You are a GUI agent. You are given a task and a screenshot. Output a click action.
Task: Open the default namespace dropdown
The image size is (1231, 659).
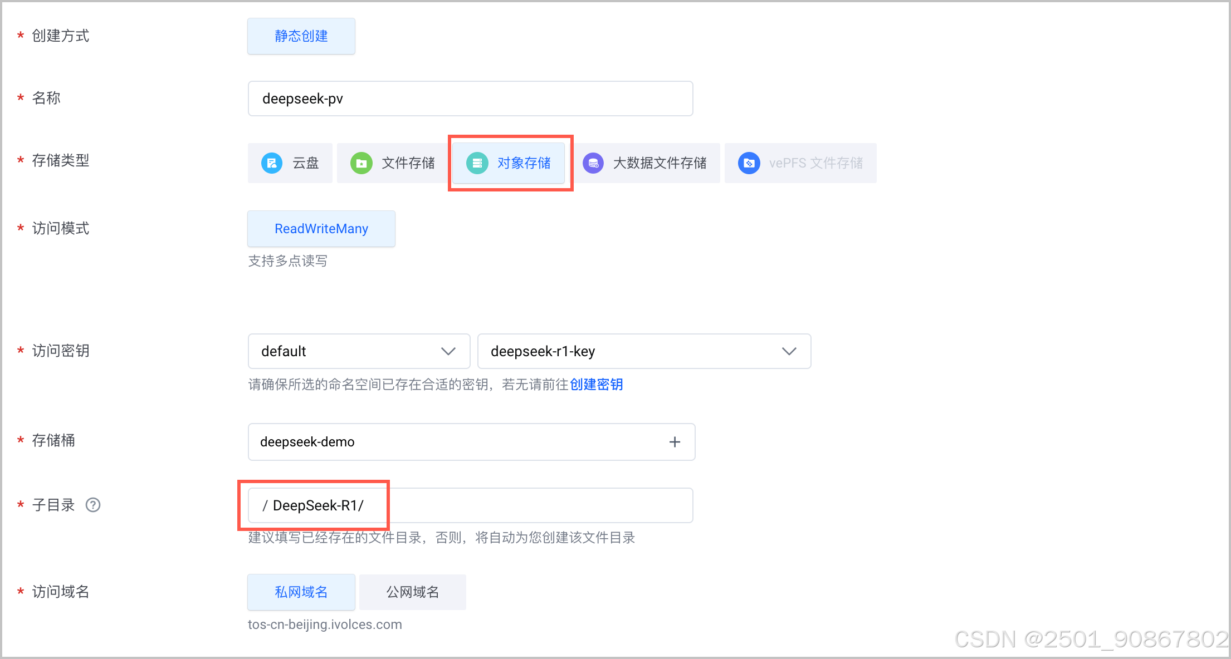[359, 351]
